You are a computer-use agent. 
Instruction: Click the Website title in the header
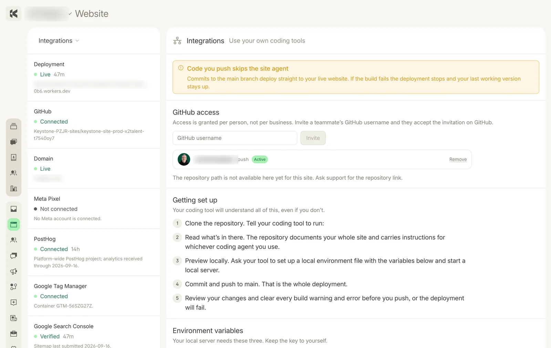click(92, 14)
